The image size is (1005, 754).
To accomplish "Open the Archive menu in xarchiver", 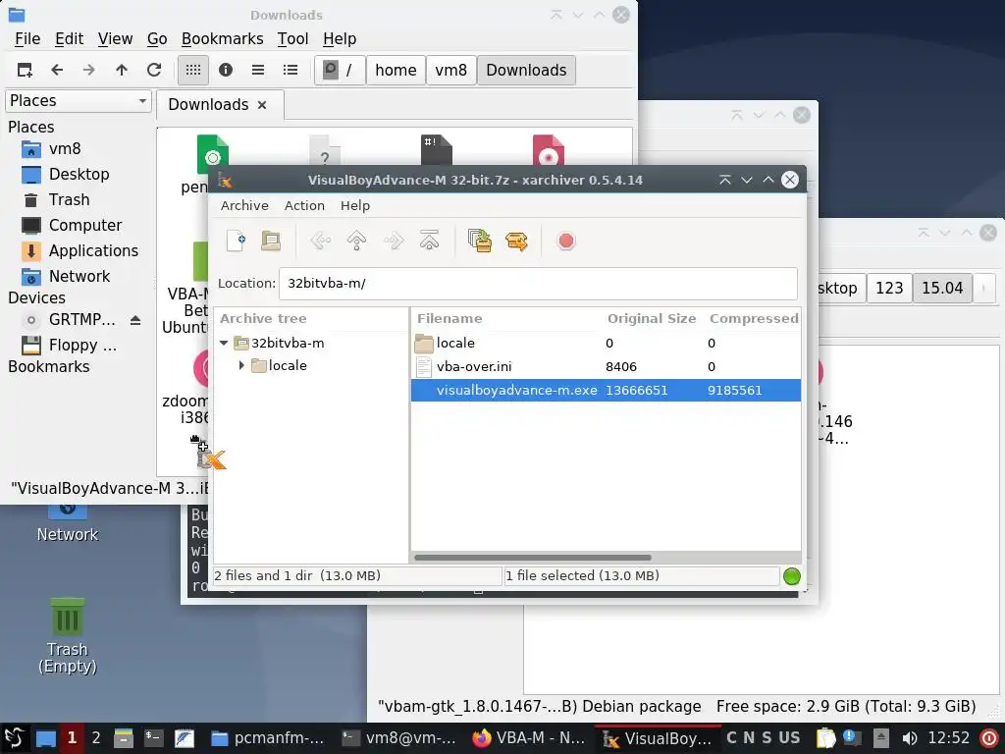I will (x=244, y=205).
